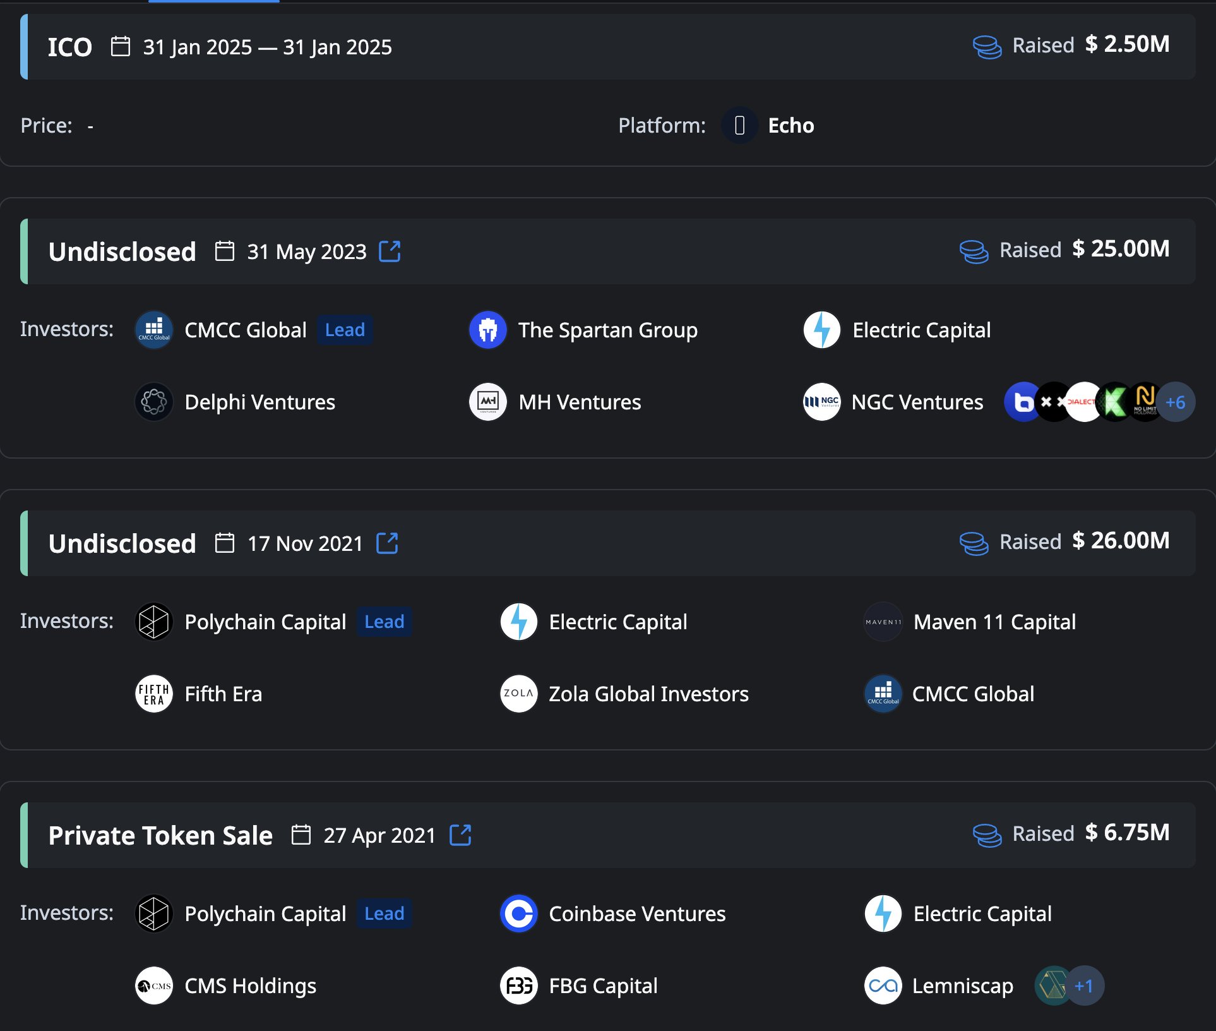The height and width of the screenshot is (1031, 1216).
Task: Click the Coinbase Ventures logo icon
Action: click(x=519, y=913)
